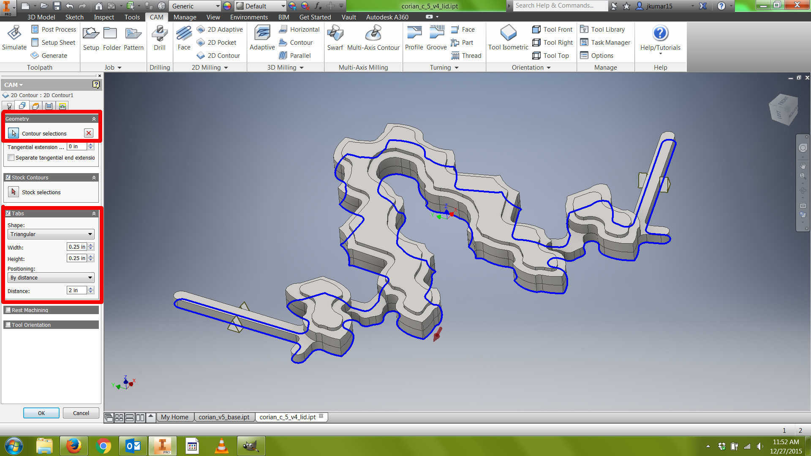Open the appearance color wheel
Screen dimensions: 811x456
coord(227,6)
